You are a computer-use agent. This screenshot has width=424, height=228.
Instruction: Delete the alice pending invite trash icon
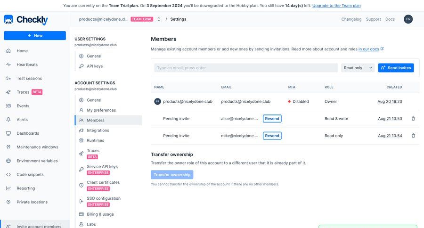[413, 118]
